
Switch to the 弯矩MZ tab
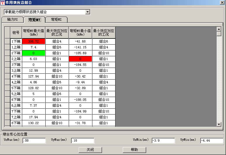[x=57, y=20]
